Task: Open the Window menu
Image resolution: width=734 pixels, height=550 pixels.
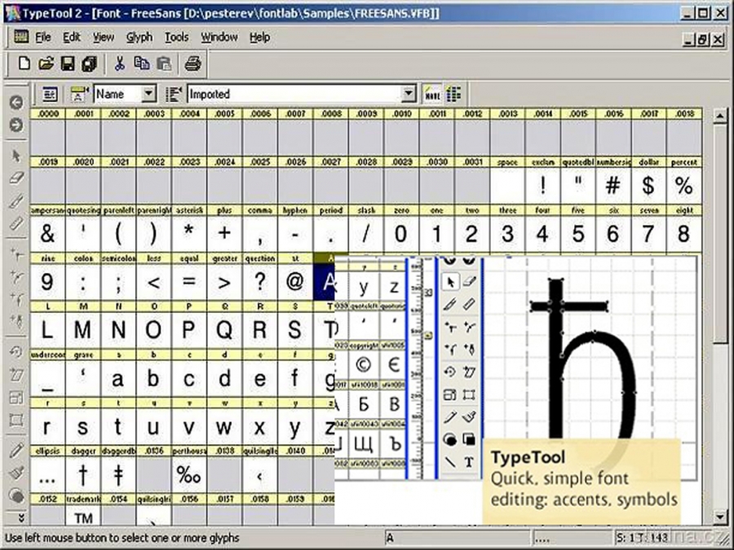Action: [219, 37]
